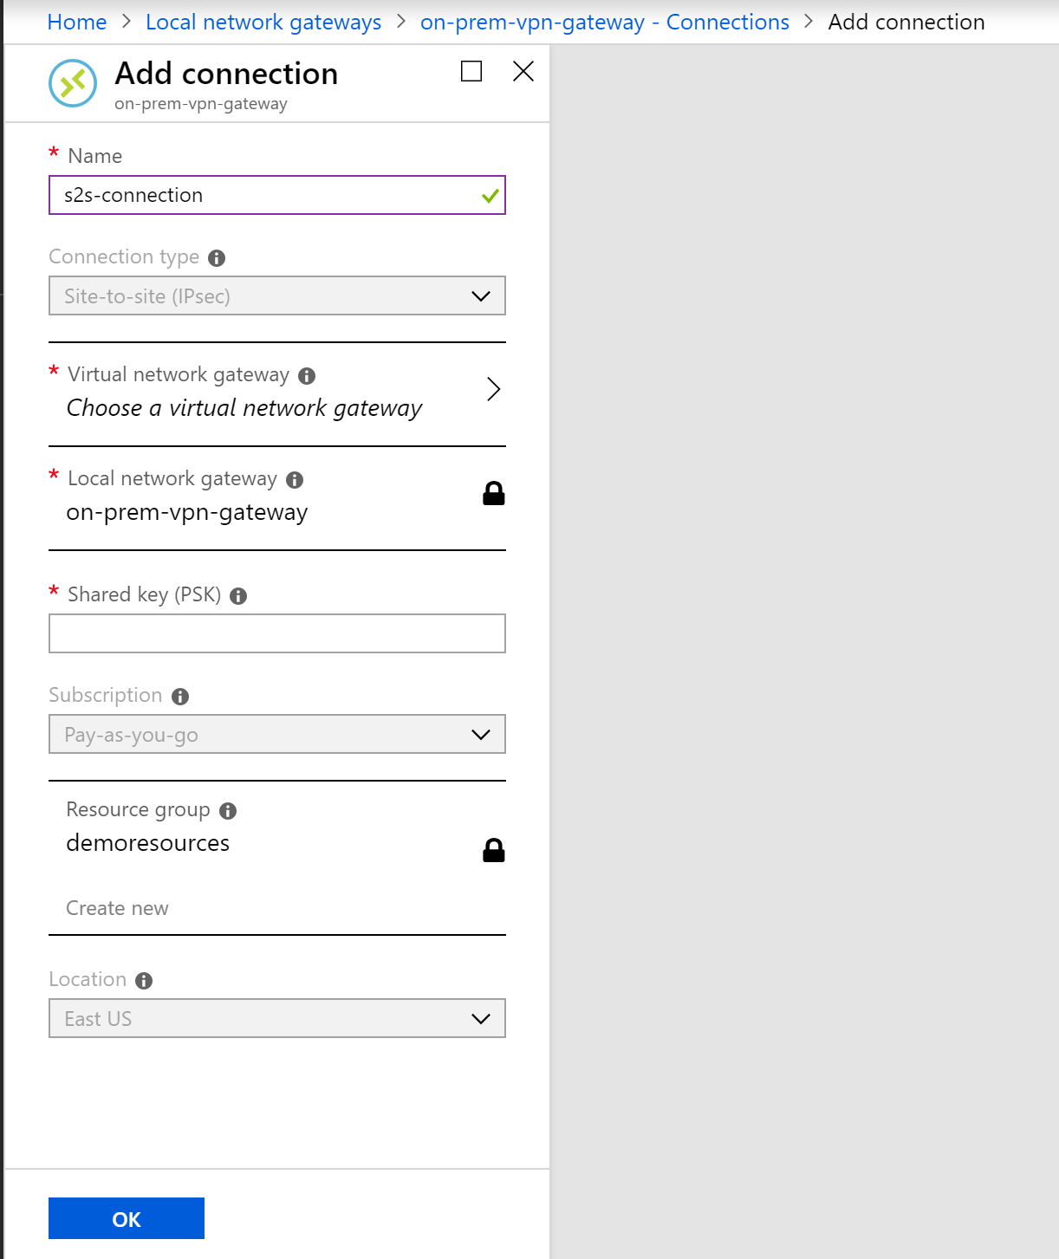
Task: Click the Local network gateway lock icon
Action: click(494, 494)
